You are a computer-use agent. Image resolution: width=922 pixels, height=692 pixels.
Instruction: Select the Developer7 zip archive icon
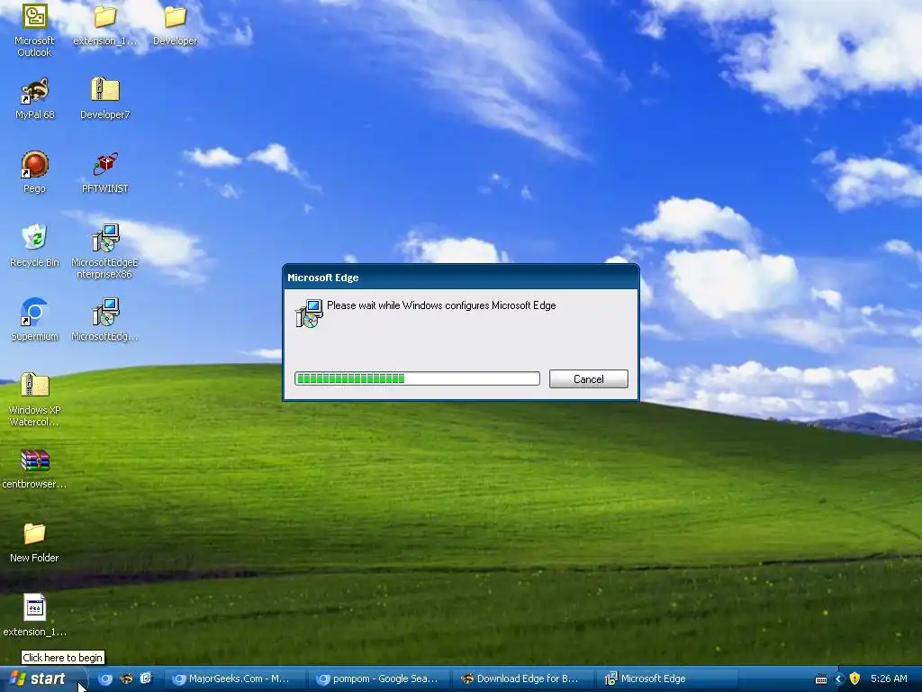104,99
